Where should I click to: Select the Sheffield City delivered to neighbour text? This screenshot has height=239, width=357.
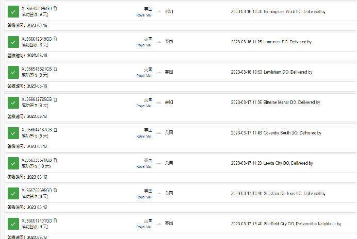pyautogui.click(x=286, y=224)
